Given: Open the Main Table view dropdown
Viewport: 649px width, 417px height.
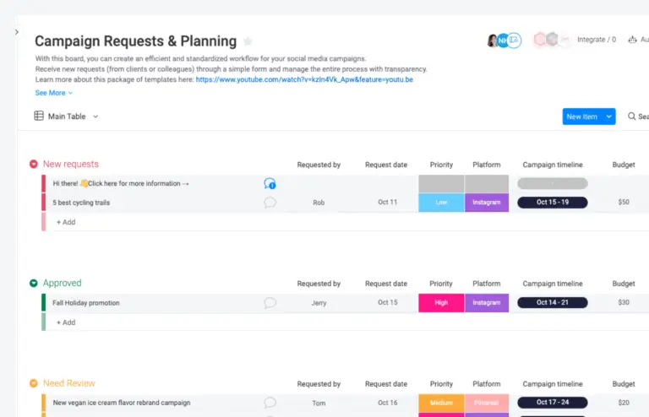Looking at the screenshot, I should [x=95, y=116].
